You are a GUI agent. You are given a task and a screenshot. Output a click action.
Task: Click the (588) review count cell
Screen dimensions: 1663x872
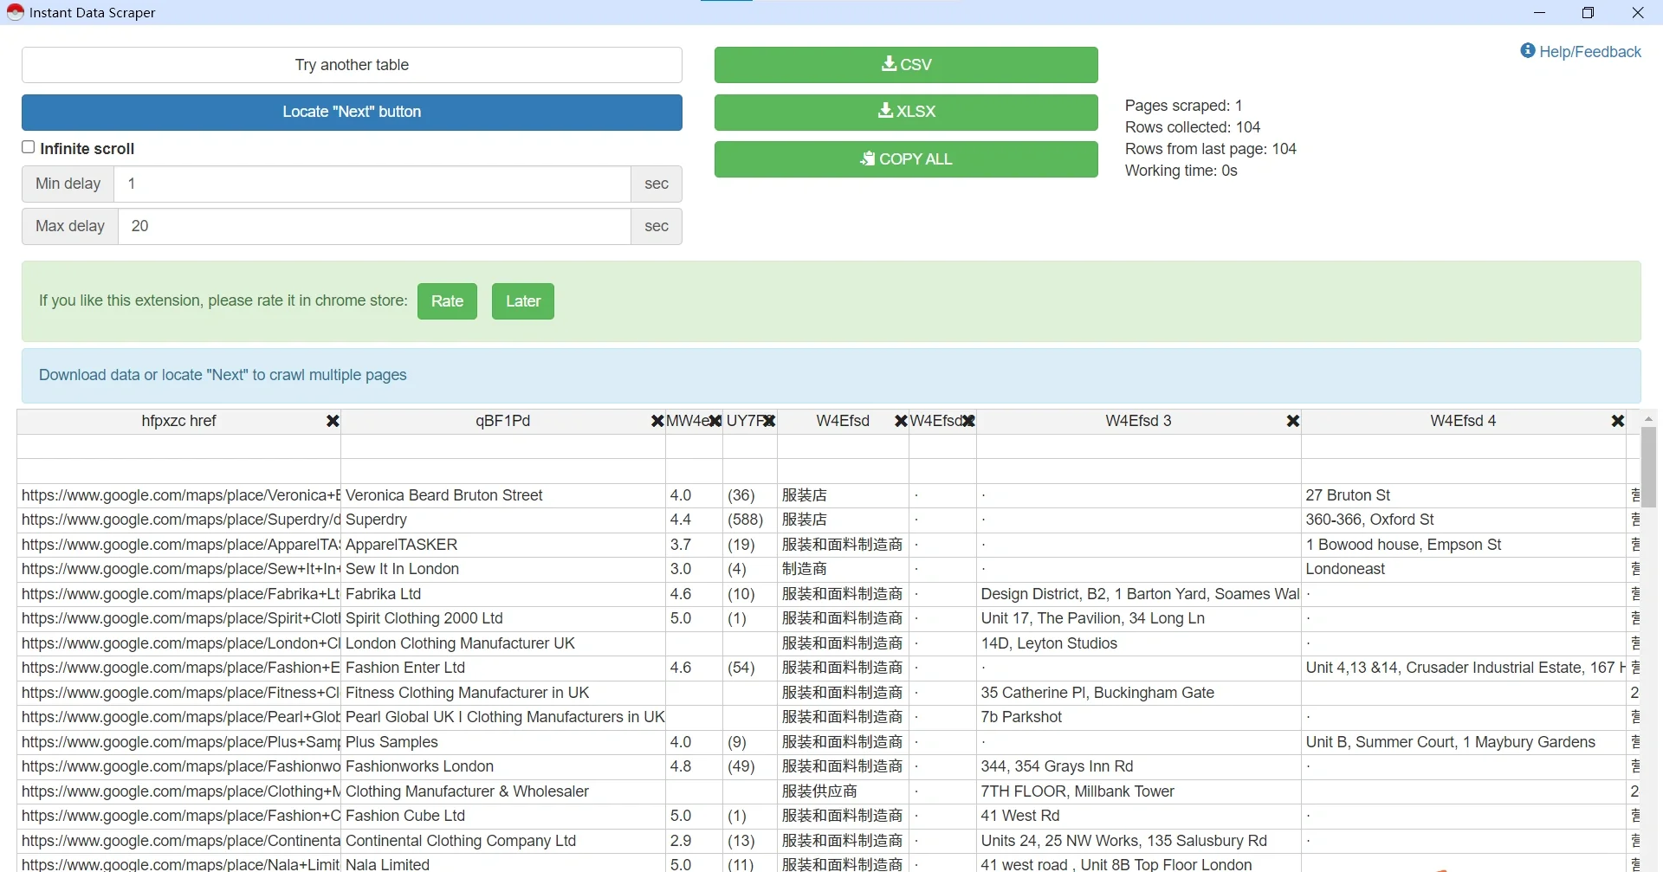click(750, 520)
